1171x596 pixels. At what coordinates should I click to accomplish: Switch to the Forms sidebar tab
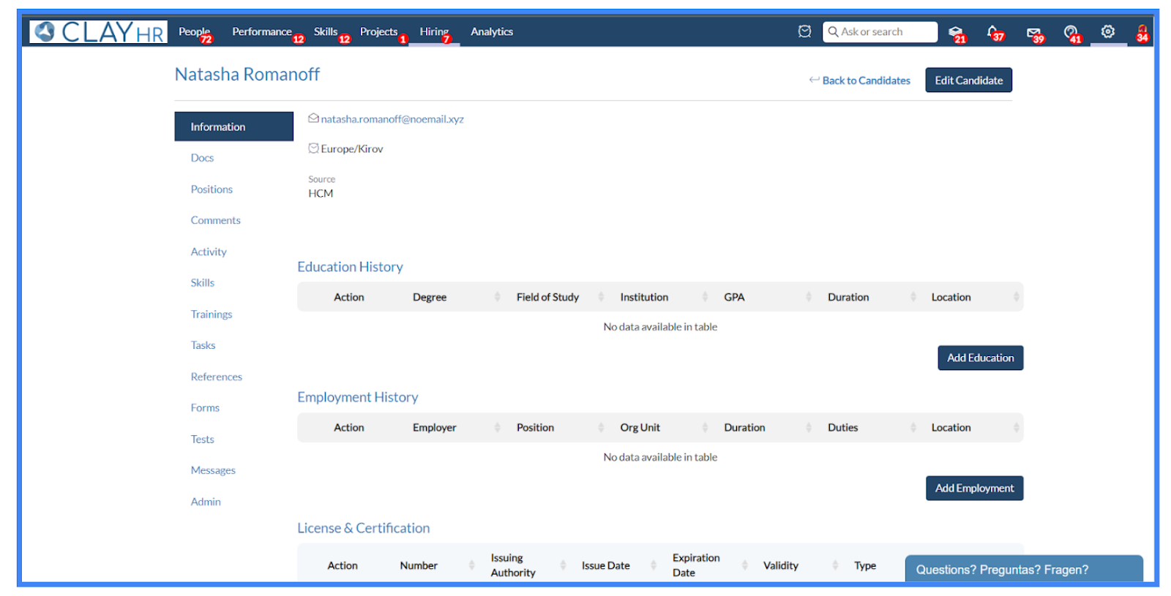click(205, 408)
